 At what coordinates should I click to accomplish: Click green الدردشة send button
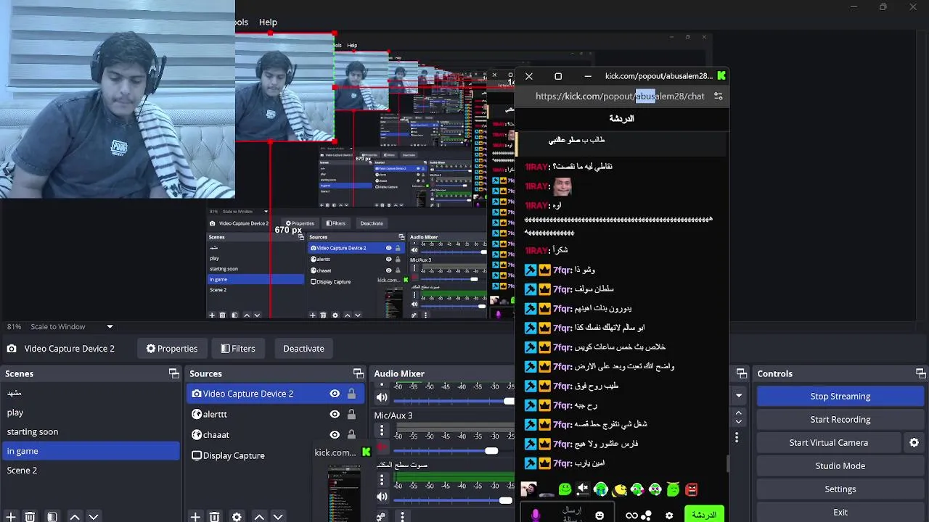point(704,515)
